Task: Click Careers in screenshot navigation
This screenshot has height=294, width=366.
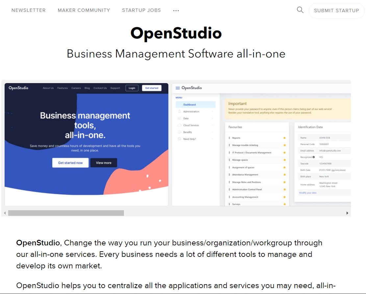Action: [76, 88]
